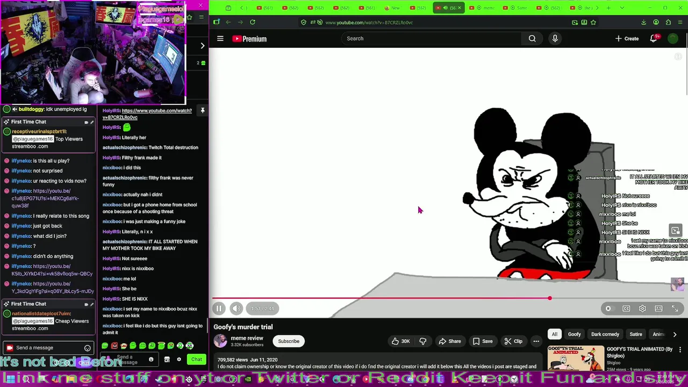688x387 pixels.
Task: Subscribe to the meme review channel
Action: (x=289, y=341)
